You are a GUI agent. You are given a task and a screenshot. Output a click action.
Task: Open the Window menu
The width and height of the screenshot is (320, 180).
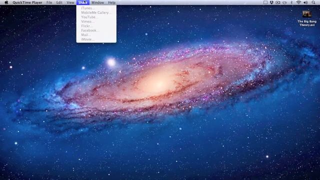click(97, 2)
